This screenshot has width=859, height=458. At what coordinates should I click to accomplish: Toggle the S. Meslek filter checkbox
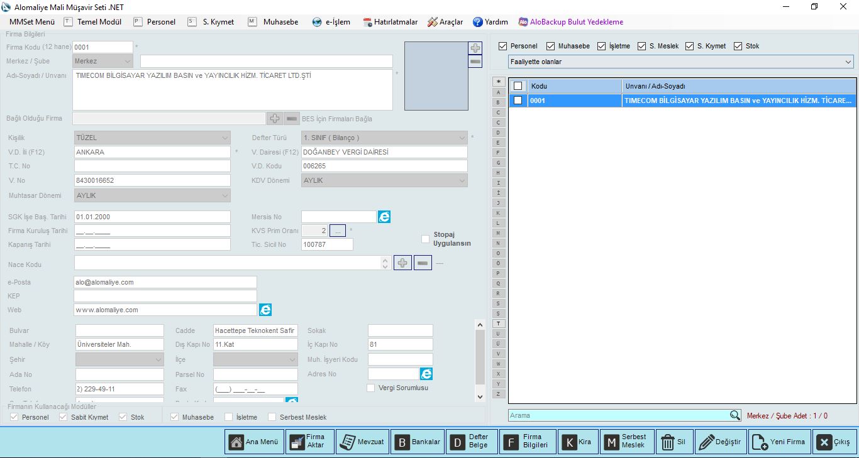point(641,46)
